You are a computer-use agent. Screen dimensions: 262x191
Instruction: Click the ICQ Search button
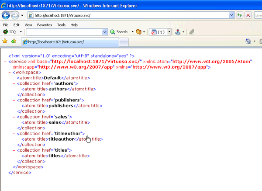118,32
